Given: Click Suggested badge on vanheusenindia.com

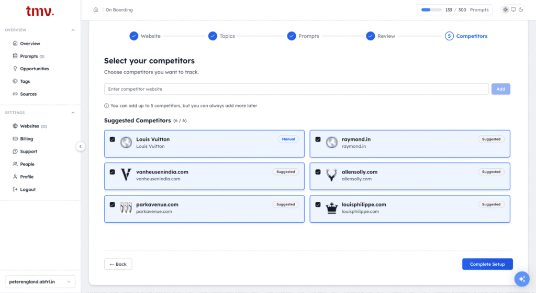Looking at the screenshot, I should point(285,172).
